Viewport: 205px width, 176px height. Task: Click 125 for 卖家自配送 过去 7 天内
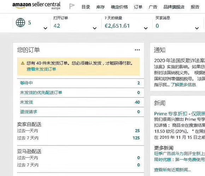click(136, 138)
